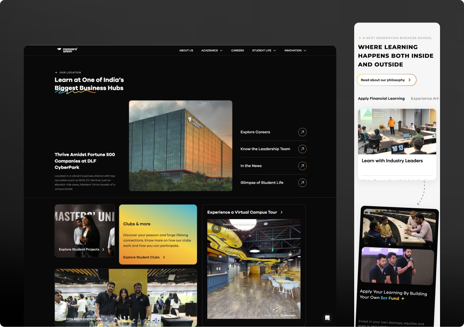
Task: Expand the Academics dropdown in navbar
Action: pos(212,50)
